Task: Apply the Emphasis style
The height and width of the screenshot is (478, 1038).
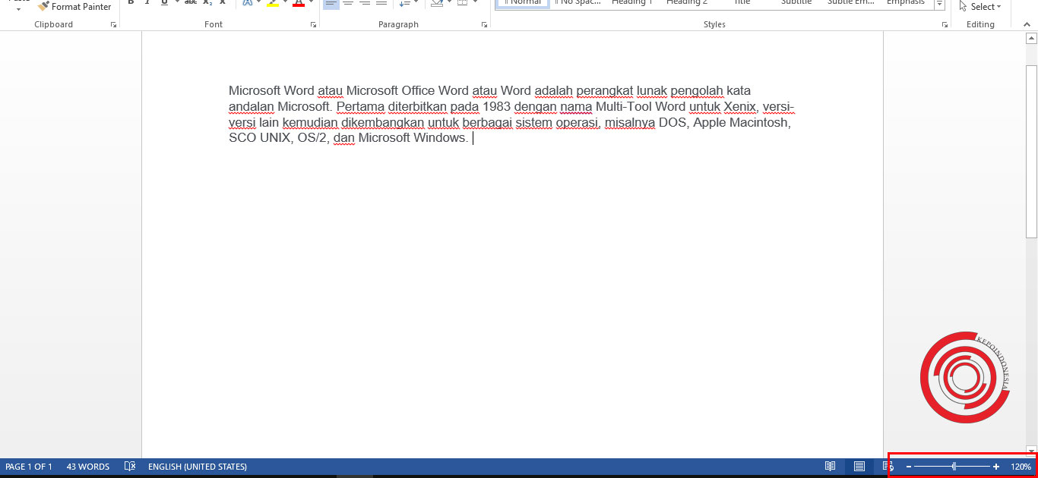Action: [906, 4]
